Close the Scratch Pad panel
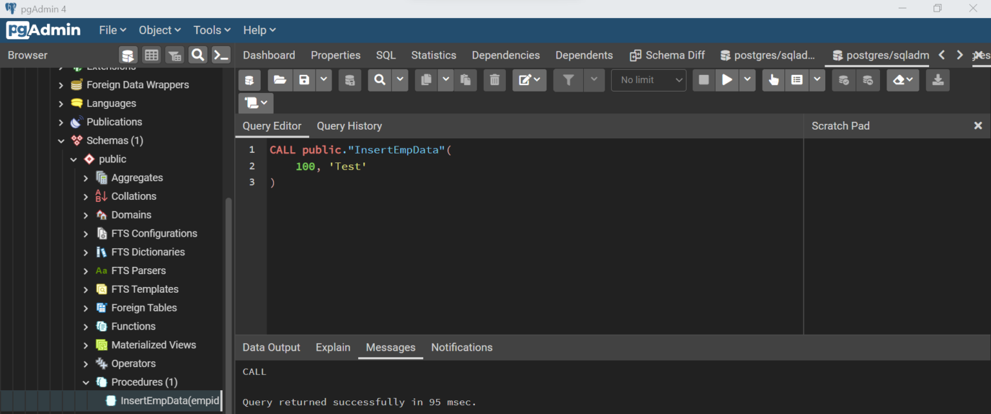Viewport: 991px width, 414px height. 979,126
